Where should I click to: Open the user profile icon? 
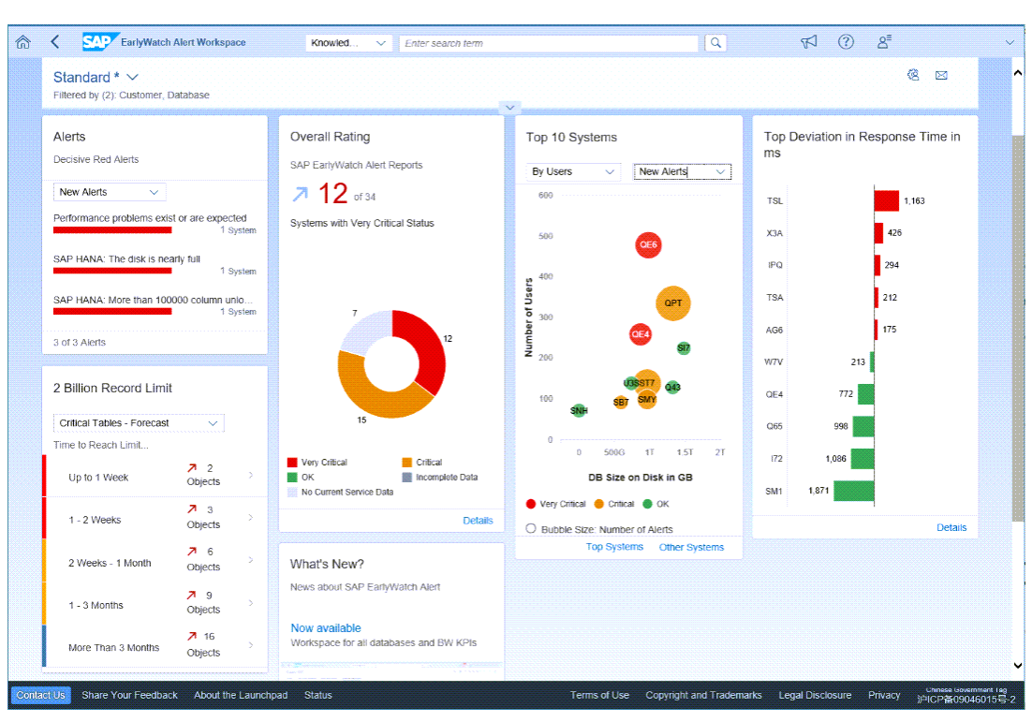pyautogui.click(x=883, y=42)
